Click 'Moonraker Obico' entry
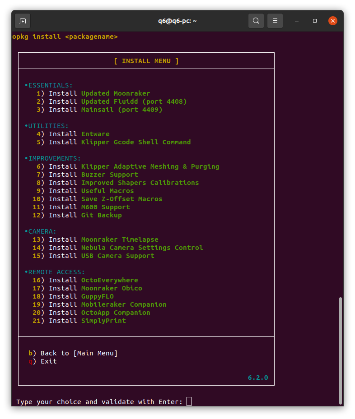The height and width of the screenshot is (419, 355). coord(112,288)
